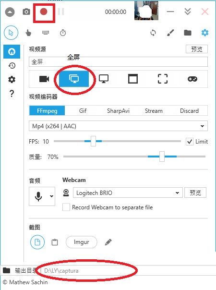Click the 预览 button beside webcam dropdown

195,193
